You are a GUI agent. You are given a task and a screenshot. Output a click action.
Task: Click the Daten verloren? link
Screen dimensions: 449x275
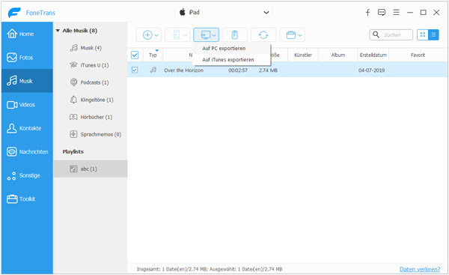coord(420,269)
